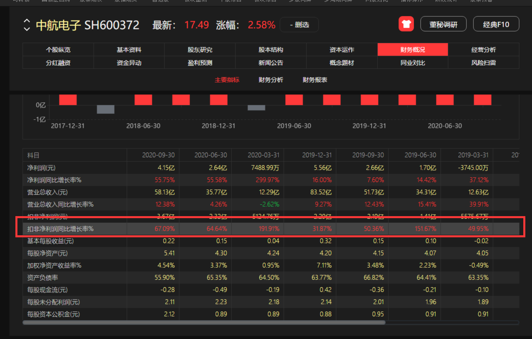Open 同业对比 tab
532x339 pixels.
(x=413, y=63)
